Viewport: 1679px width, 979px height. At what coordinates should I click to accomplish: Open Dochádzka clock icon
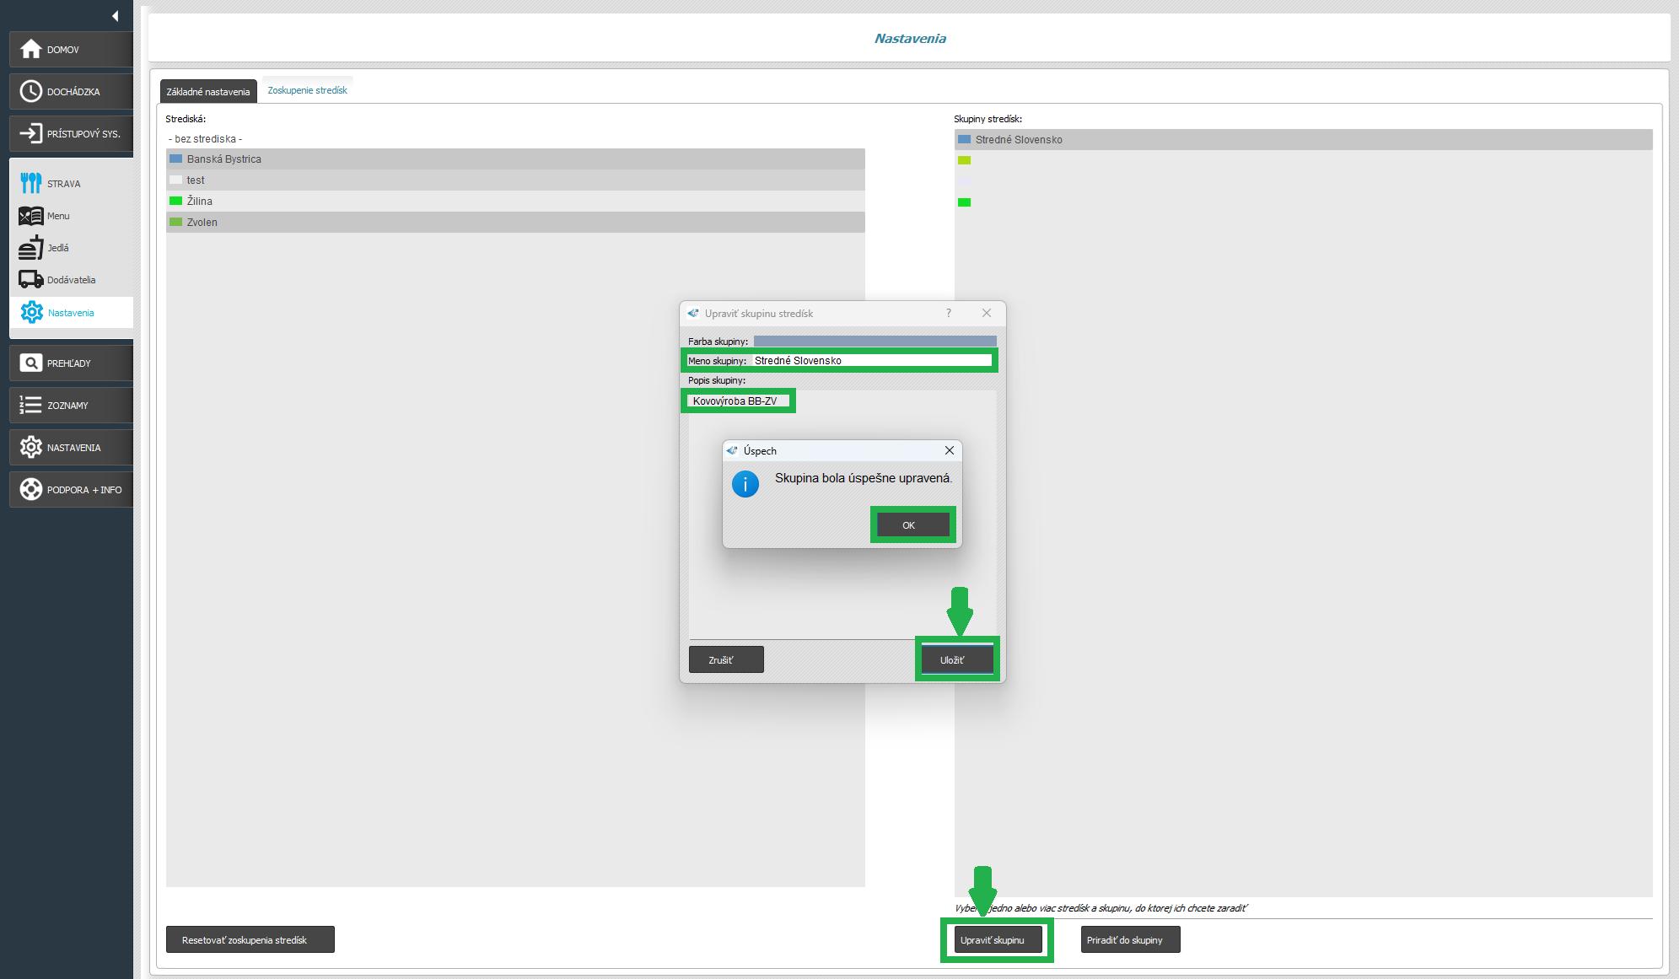click(31, 92)
